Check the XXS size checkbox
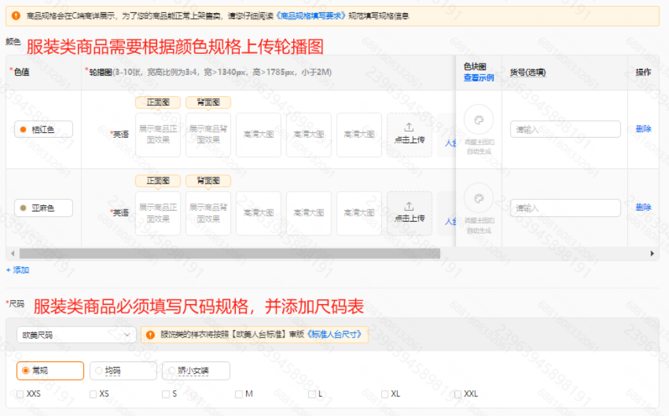This screenshot has height=416, width=669. tap(20, 394)
